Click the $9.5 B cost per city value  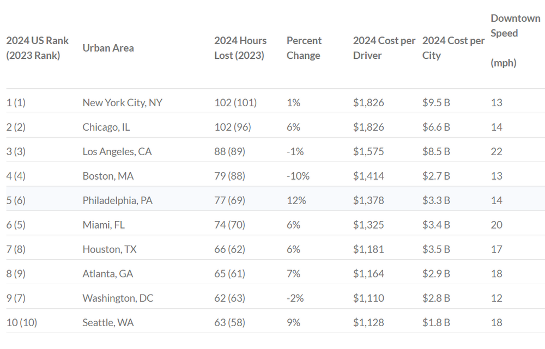(436, 102)
